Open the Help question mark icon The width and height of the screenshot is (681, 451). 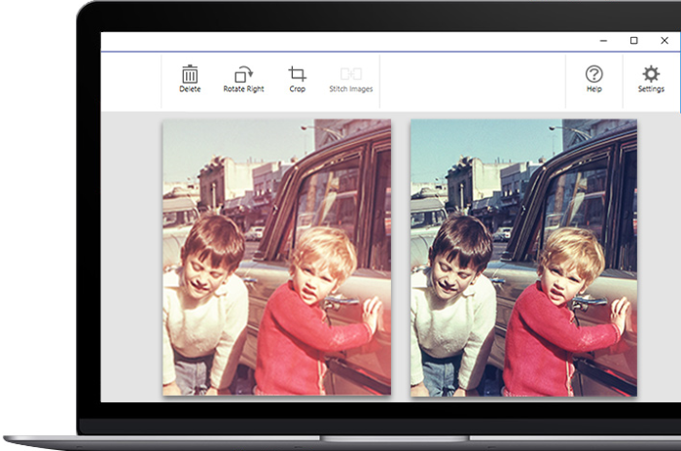594,74
